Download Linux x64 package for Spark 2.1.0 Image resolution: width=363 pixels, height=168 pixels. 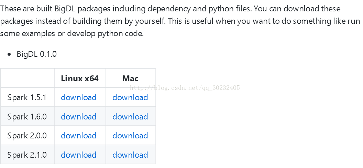(79, 155)
